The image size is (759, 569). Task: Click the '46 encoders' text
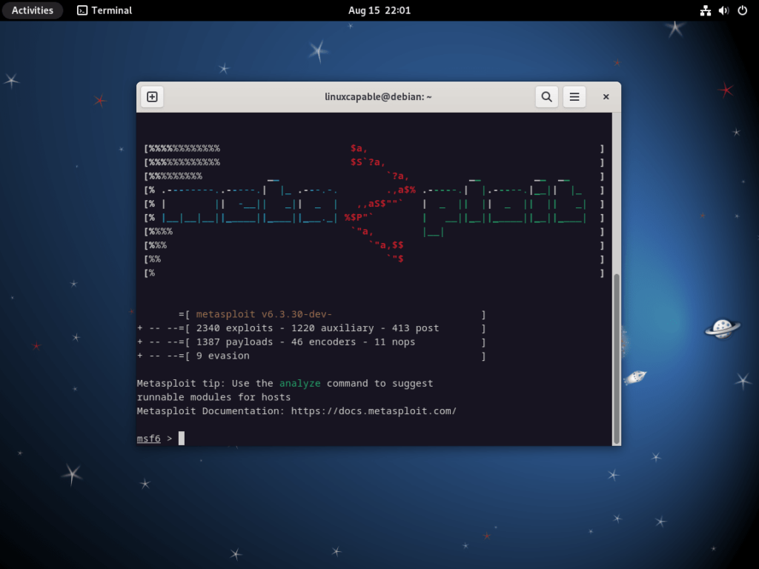tap(323, 342)
